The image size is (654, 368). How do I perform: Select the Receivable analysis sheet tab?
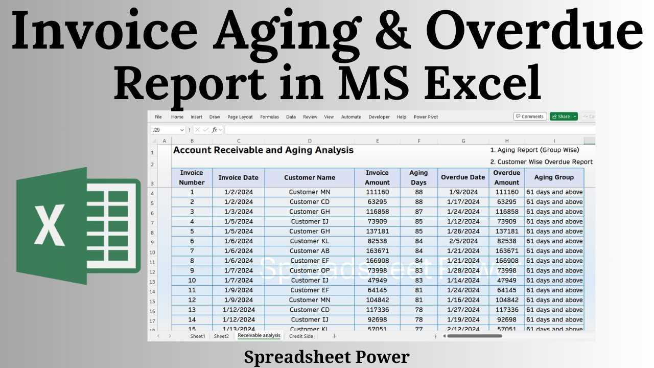pyautogui.click(x=259, y=336)
